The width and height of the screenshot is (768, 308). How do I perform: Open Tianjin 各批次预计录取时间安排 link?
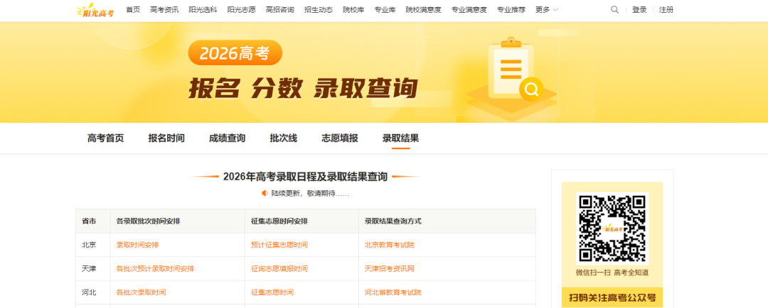(155, 269)
